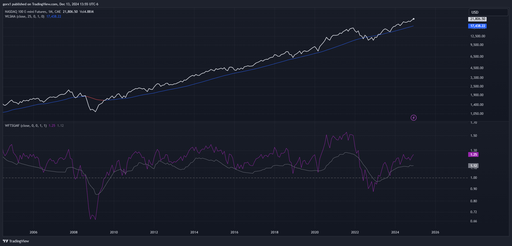
Task: Click the 2010 time axis label
Action: point(114,232)
